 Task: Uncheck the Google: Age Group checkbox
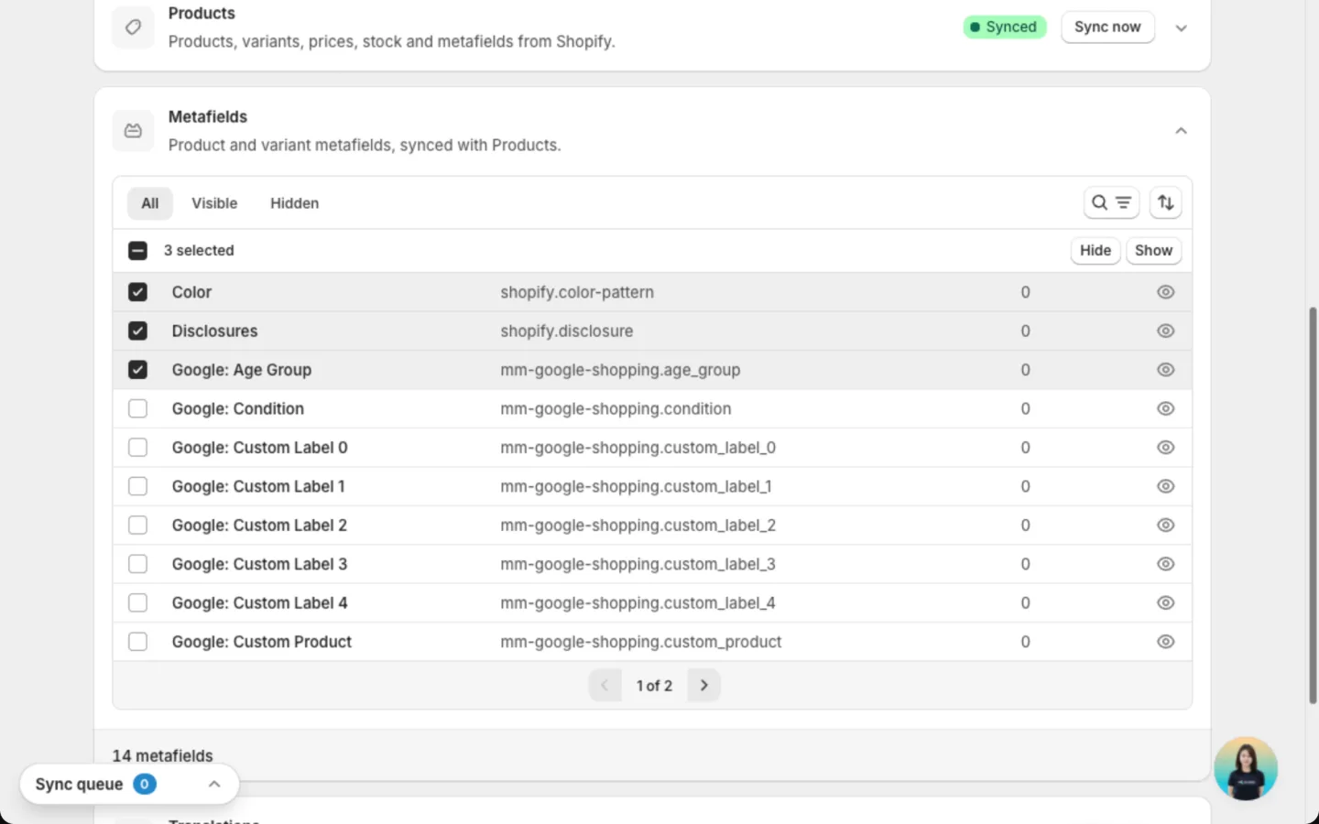point(137,370)
